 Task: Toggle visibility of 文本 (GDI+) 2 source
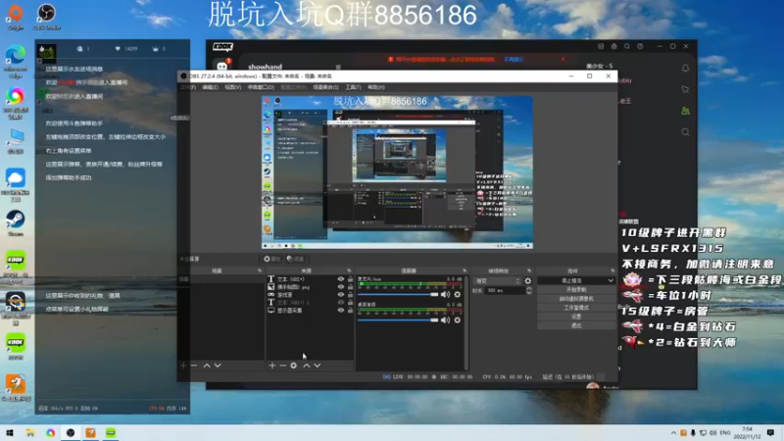340,303
